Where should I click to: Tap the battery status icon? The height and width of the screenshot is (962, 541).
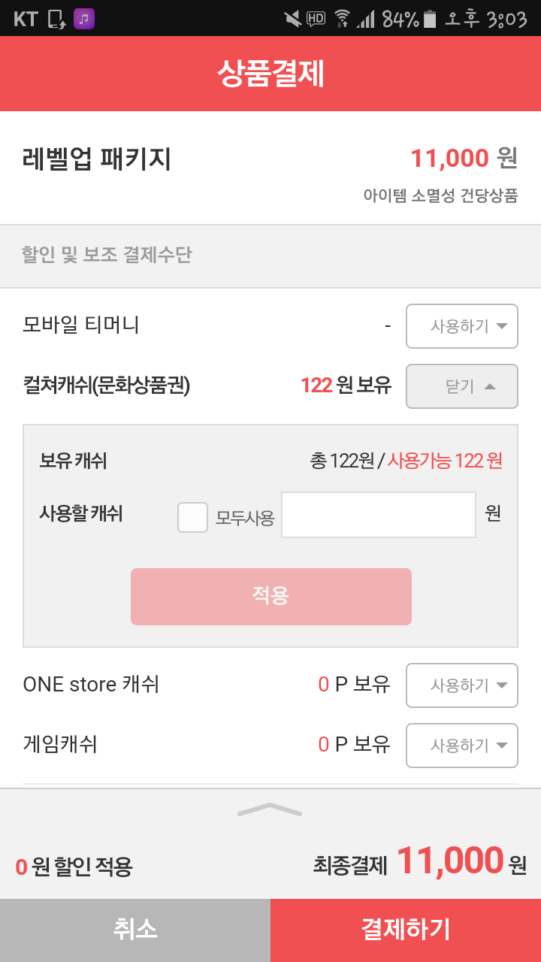click(x=430, y=19)
